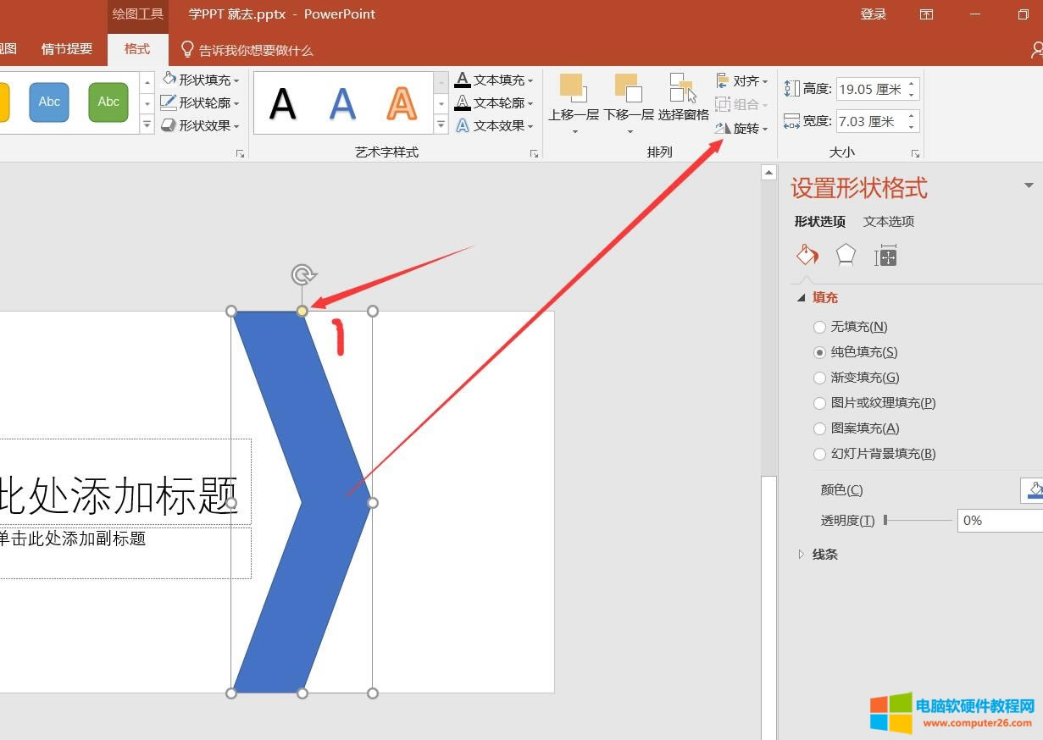Viewport: 1043px width, 740px height.
Task: Switch to Text Options (文本选项) tab
Action: (888, 221)
